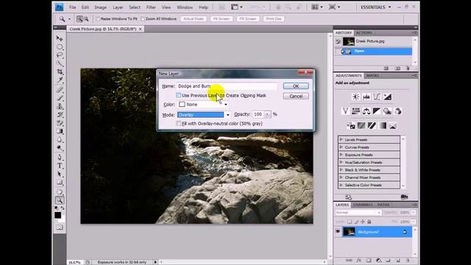
Task: Add a Threshold adjustment
Action: click(372, 126)
